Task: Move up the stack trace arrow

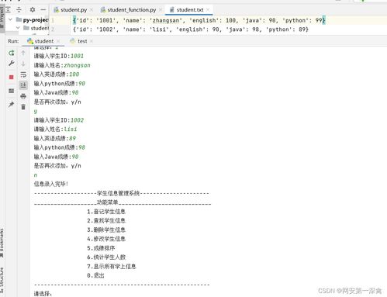Action: click(23, 53)
